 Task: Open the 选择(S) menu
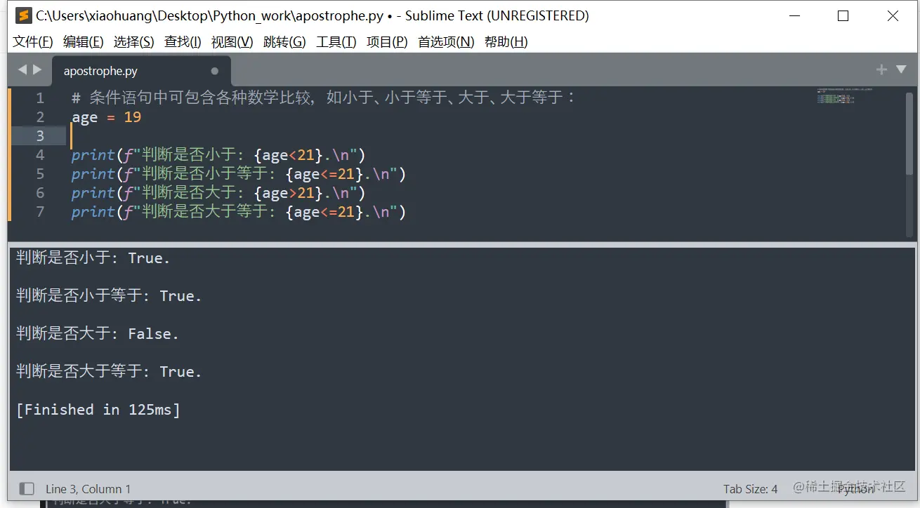[134, 42]
